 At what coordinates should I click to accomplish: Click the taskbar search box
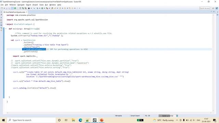click(31, 120)
